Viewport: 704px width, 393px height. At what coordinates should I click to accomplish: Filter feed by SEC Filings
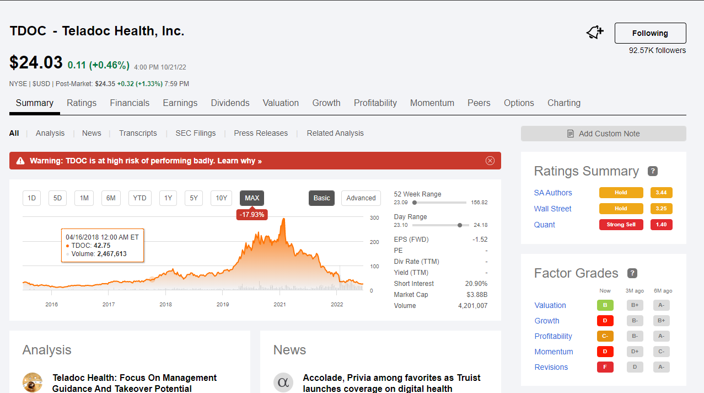pos(196,133)
